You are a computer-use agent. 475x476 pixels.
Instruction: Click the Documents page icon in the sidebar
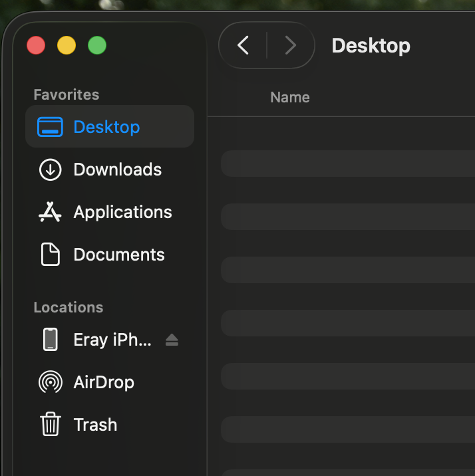point(50,255)
